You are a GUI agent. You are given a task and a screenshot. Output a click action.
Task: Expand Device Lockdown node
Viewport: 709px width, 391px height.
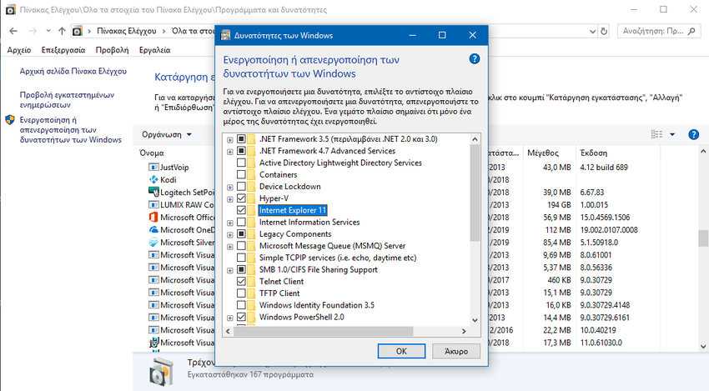[x=229, y=187]
